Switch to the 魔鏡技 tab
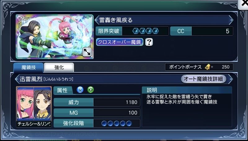The image size is (248, 141). point(29,68)
